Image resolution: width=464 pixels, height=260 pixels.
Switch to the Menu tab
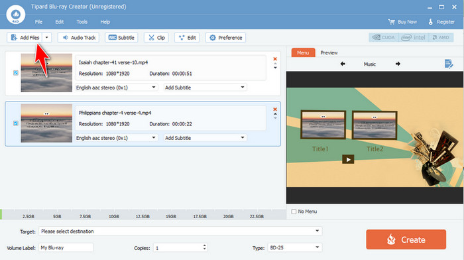click(303, 52)
